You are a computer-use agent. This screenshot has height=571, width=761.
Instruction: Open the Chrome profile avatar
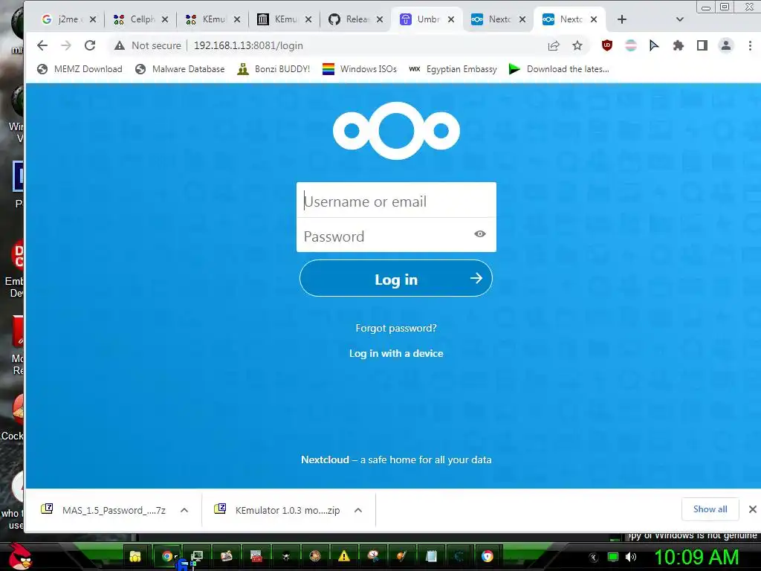(725, 45)
